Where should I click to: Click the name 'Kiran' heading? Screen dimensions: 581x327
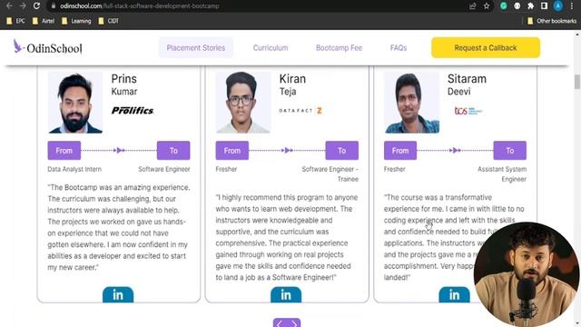[x=292, y=79]
